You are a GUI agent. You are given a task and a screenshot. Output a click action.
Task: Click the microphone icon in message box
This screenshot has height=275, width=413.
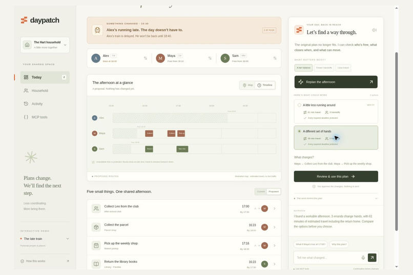pyautogui.click(x=363, y=258)
